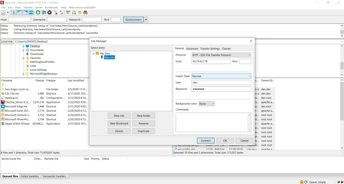344x184 pixels.
Task: Click the New folder button
Action: click(143, 116)
